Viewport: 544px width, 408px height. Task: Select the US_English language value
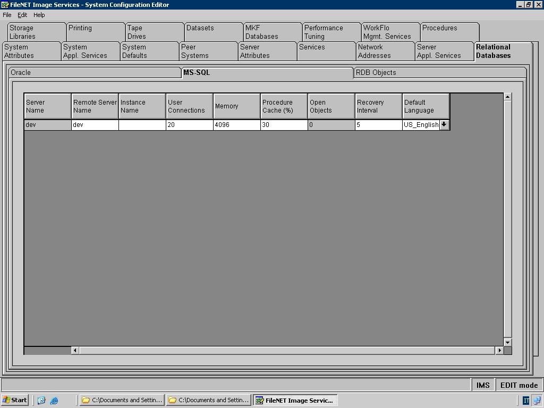pos(421,124)
